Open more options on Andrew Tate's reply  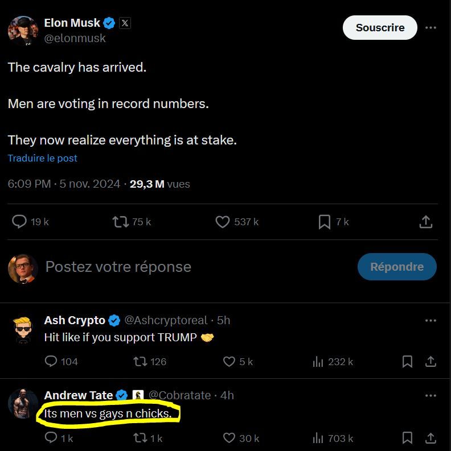431,395
